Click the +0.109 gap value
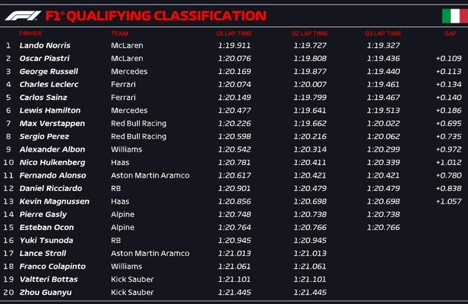The image size is (468, 304). [x=449, y=58]
